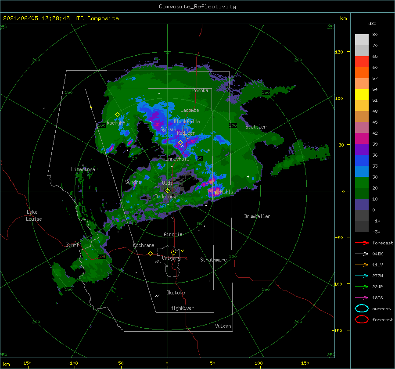The width and height of the screenshot is (395, 369).
Task: Select the slate blue 0-10 dBZ swatch
Action: [362, 204]
